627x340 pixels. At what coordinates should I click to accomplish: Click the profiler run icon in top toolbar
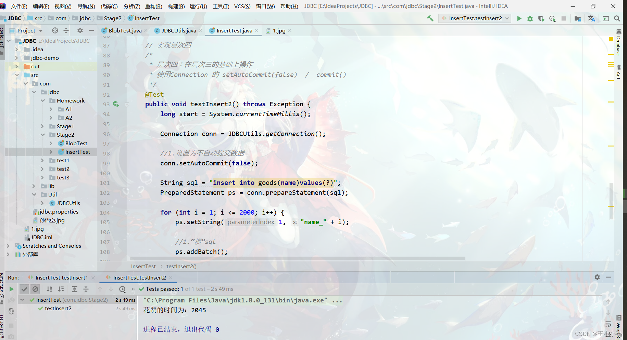click(552, 18)
